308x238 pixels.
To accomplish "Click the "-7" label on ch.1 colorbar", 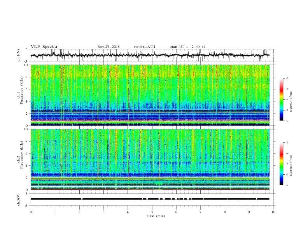I will click(x=287, y=121).
